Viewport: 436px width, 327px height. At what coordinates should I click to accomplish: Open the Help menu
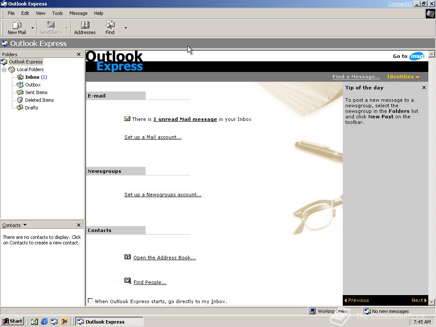[x=98, y=13]
